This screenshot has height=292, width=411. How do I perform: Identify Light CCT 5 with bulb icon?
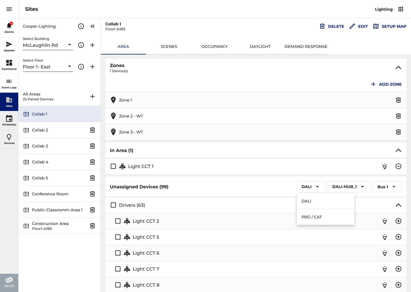click(385, 237)
